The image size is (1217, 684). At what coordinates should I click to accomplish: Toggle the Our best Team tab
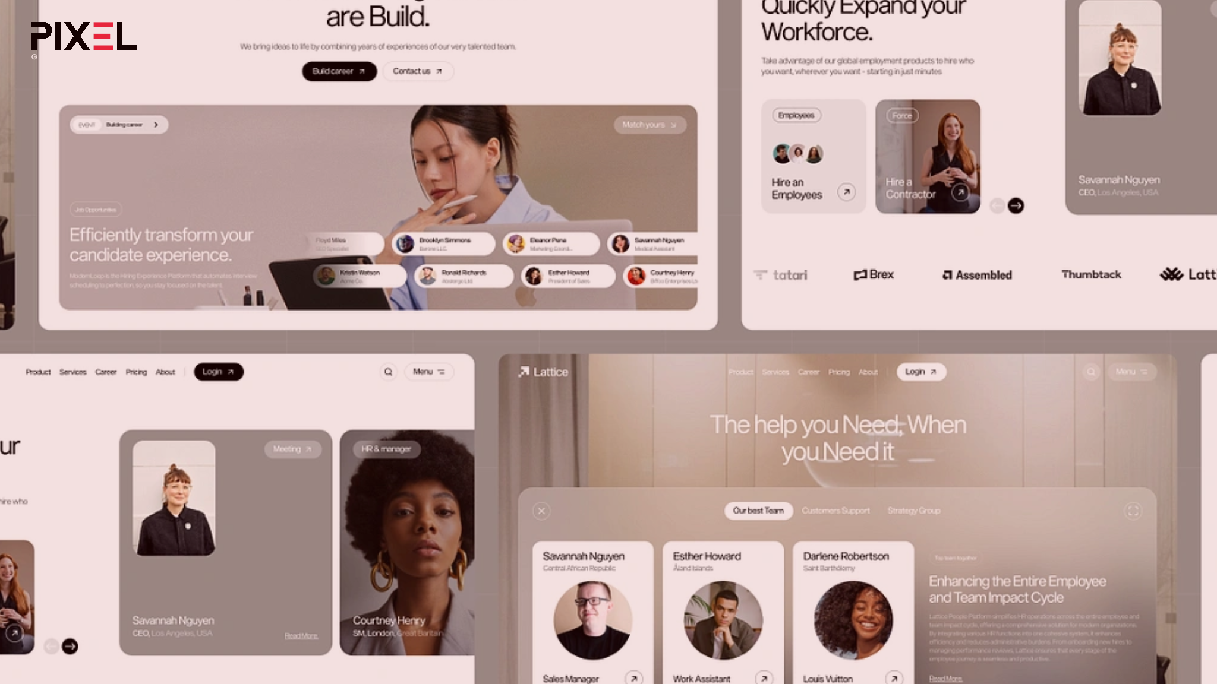pyautogui.click(x=757, y=510)
